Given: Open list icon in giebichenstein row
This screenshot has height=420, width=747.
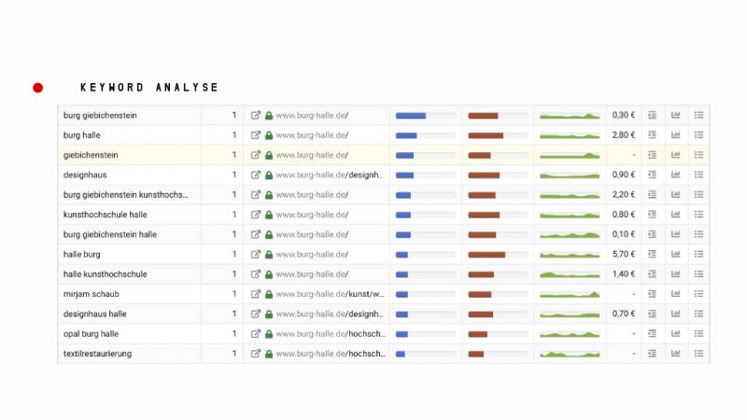Looking at the screenshot, I should pyautogui.click(x=699, y=155).
